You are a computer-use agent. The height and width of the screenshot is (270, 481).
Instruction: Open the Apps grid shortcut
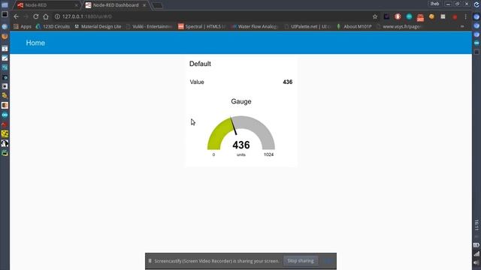click(23, 27)
